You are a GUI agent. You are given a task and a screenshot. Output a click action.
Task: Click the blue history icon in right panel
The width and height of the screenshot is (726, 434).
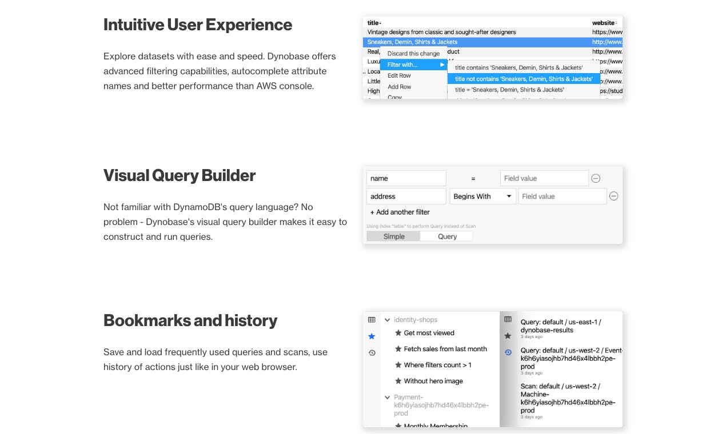coord(508,352)
